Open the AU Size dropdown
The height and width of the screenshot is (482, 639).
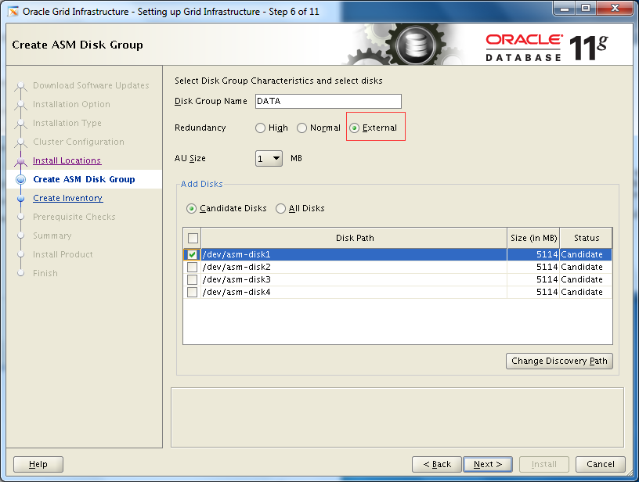[269, 158]
